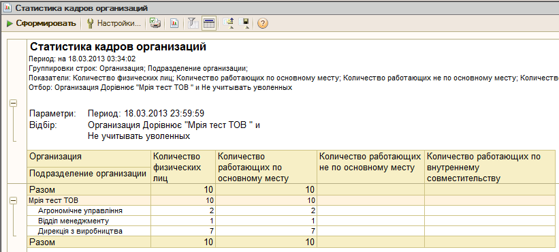
Task: Click the chart document icon in the toolbar
Action: 174,24
